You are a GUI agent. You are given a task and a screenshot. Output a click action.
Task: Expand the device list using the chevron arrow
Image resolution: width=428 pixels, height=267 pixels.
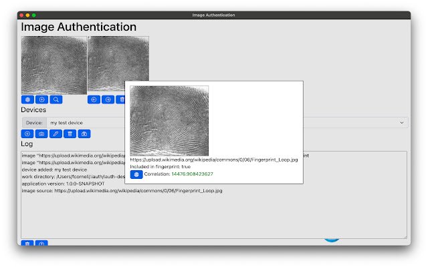point(402,123)
